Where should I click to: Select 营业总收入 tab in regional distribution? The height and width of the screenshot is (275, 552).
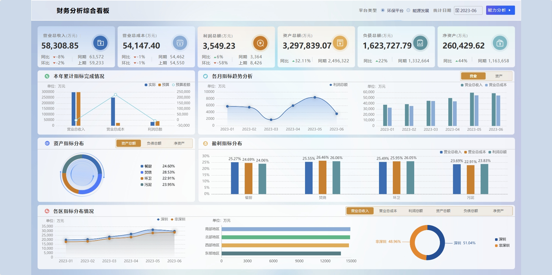360,211
